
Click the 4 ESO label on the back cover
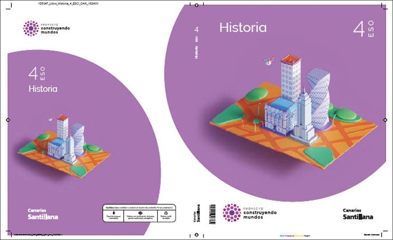pyautogui.click(x=37, y=73)
